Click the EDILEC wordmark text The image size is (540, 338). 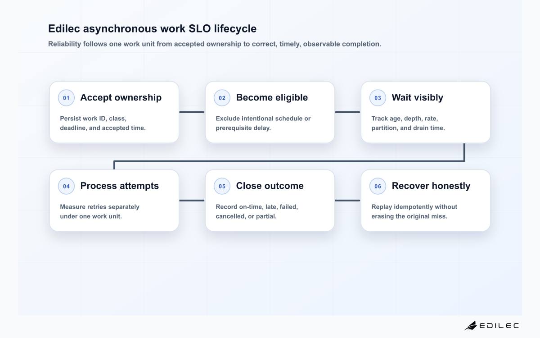coord(499,325)
